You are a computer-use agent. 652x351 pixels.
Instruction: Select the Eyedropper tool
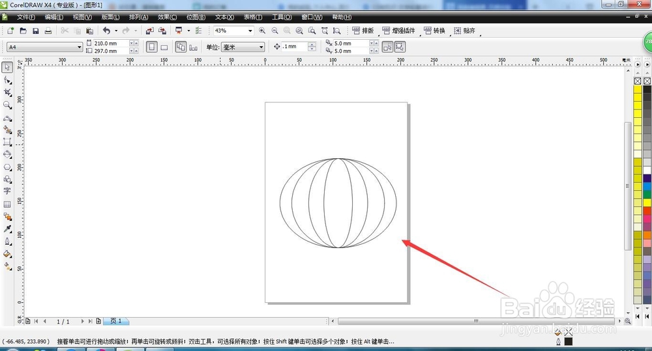[7, 229]
